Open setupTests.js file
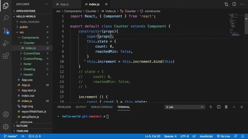The image size is (248, 139). tap(32, 117)
